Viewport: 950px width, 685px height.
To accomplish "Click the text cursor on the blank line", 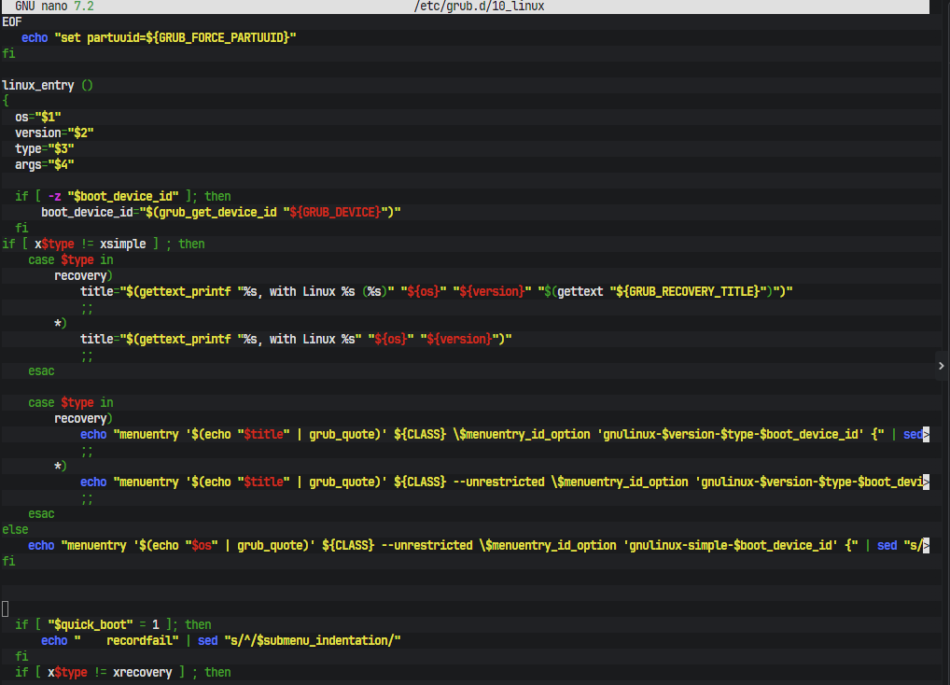I will coord(5,608).
